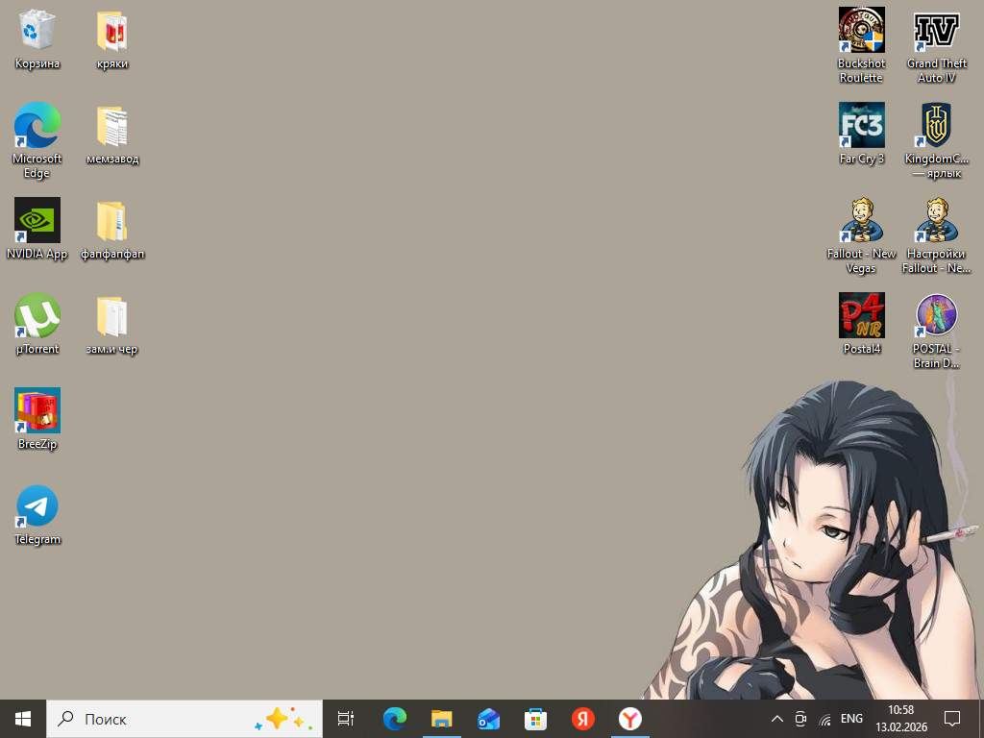The width and height of the screenshot is (984, 738).
Task: Open the clock showing 10:58
Action: (x=901, y=719)
